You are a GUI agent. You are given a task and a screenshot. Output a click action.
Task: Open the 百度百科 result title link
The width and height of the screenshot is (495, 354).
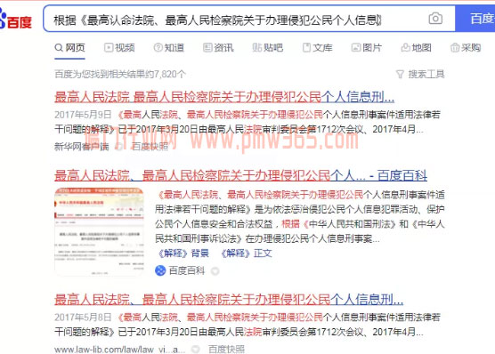(x=241, y=175)
